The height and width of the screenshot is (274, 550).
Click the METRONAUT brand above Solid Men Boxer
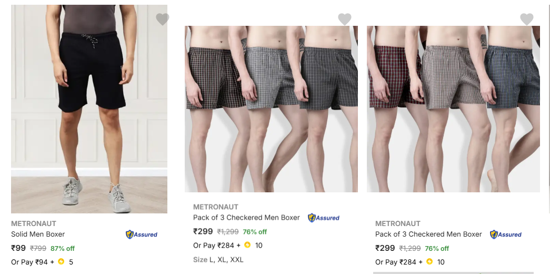(34, 223)
